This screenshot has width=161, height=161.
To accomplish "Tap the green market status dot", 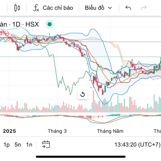I will [49, 24].
